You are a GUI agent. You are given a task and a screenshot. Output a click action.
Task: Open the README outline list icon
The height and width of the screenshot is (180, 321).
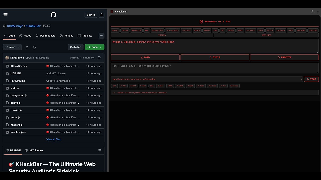click(x=100, y=150)
